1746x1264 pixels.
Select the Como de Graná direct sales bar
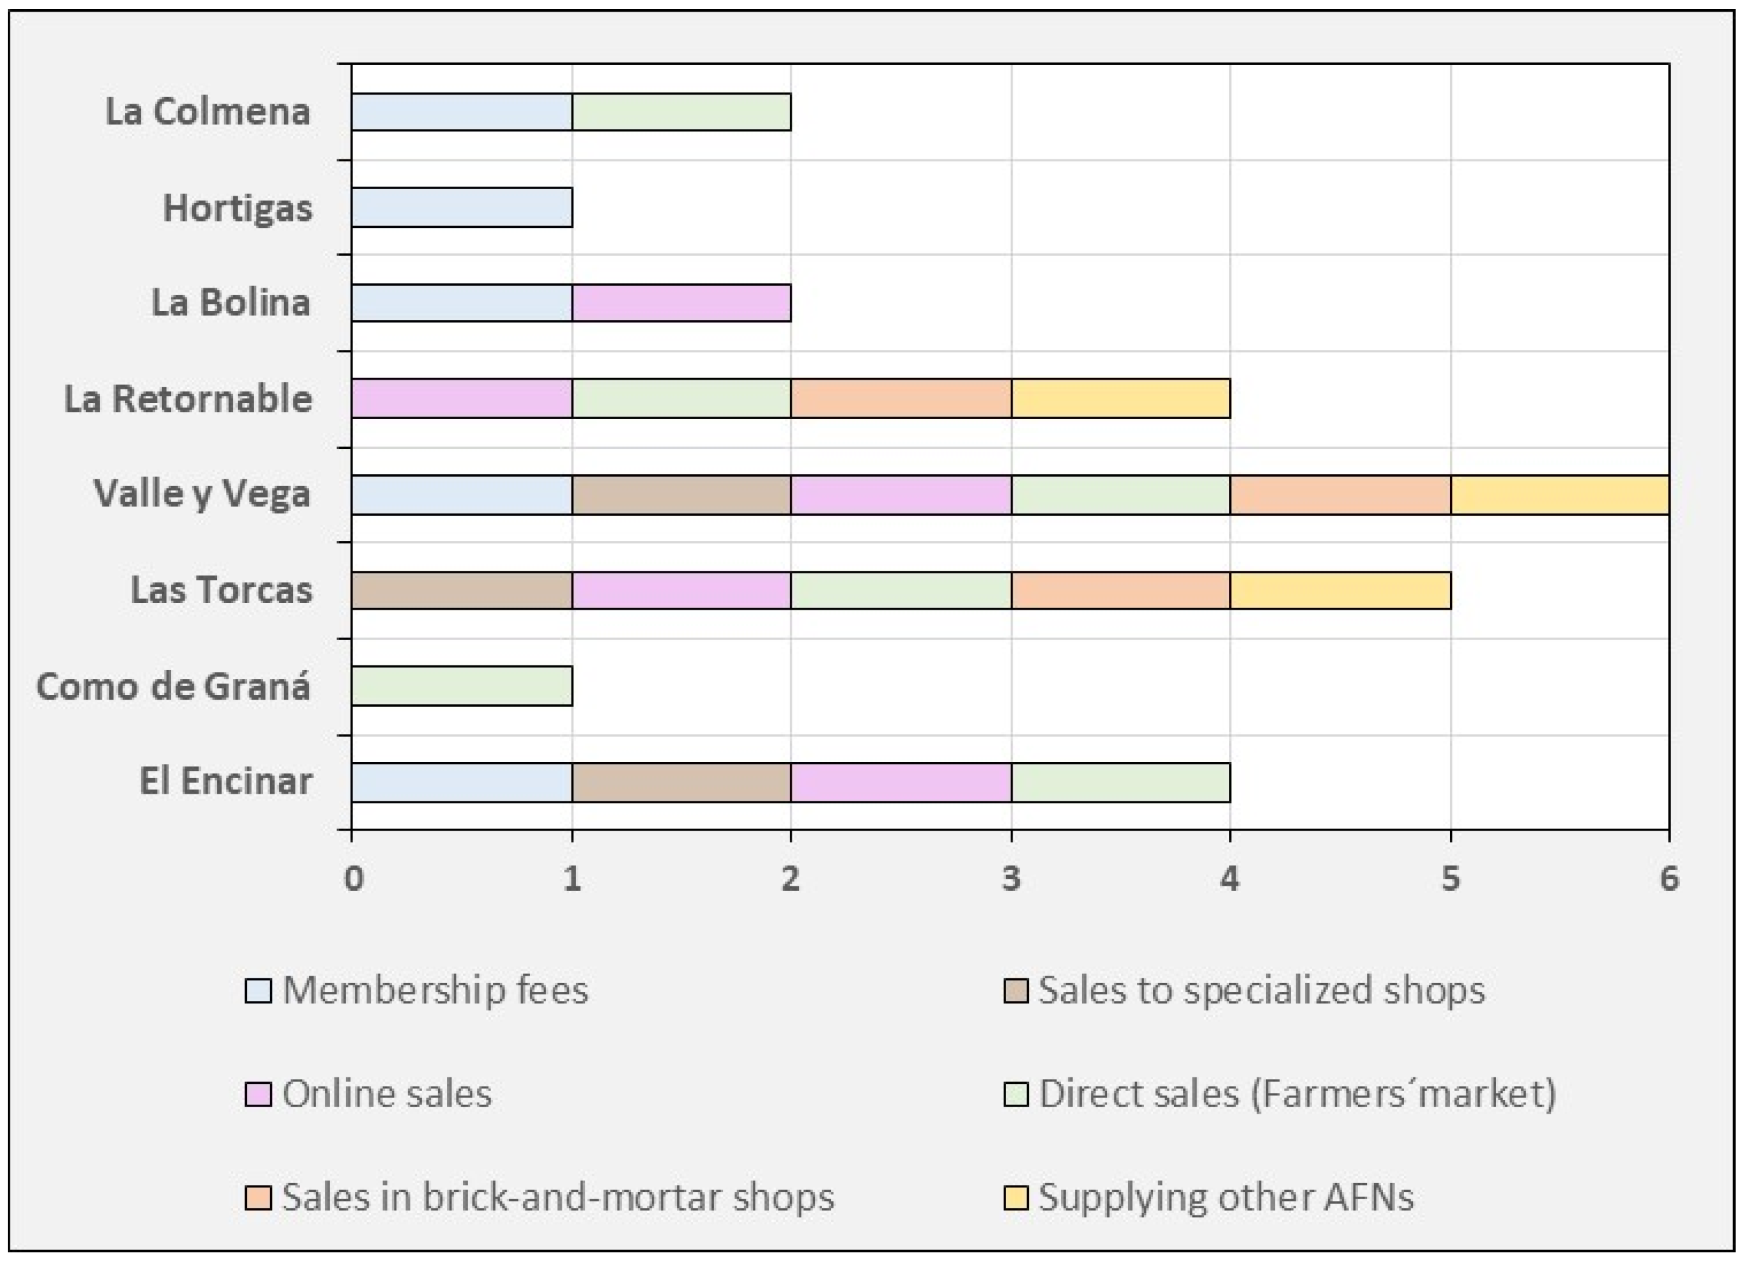click(x=462, y=686)
